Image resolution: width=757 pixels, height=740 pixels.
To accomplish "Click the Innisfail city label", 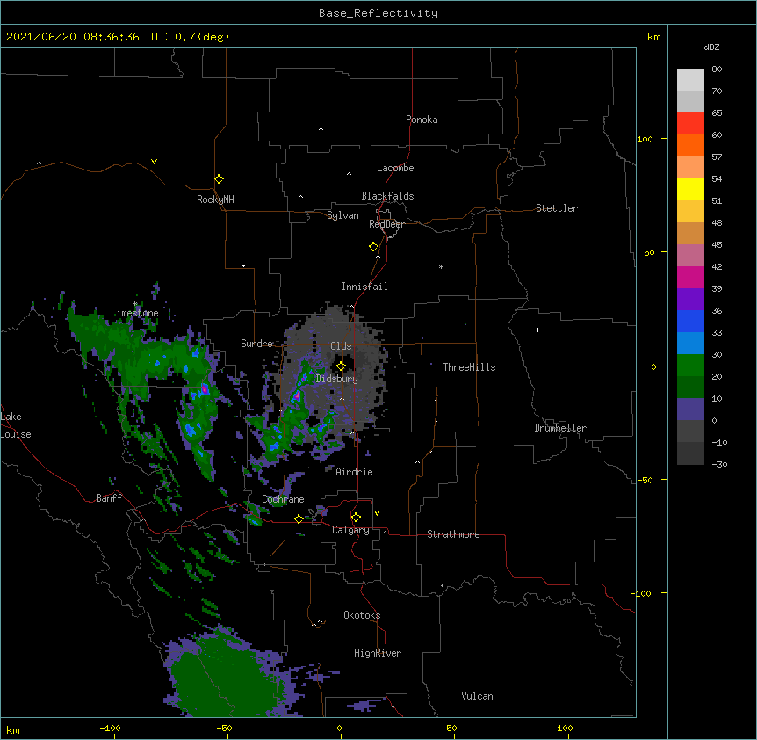I will point(364,287).
